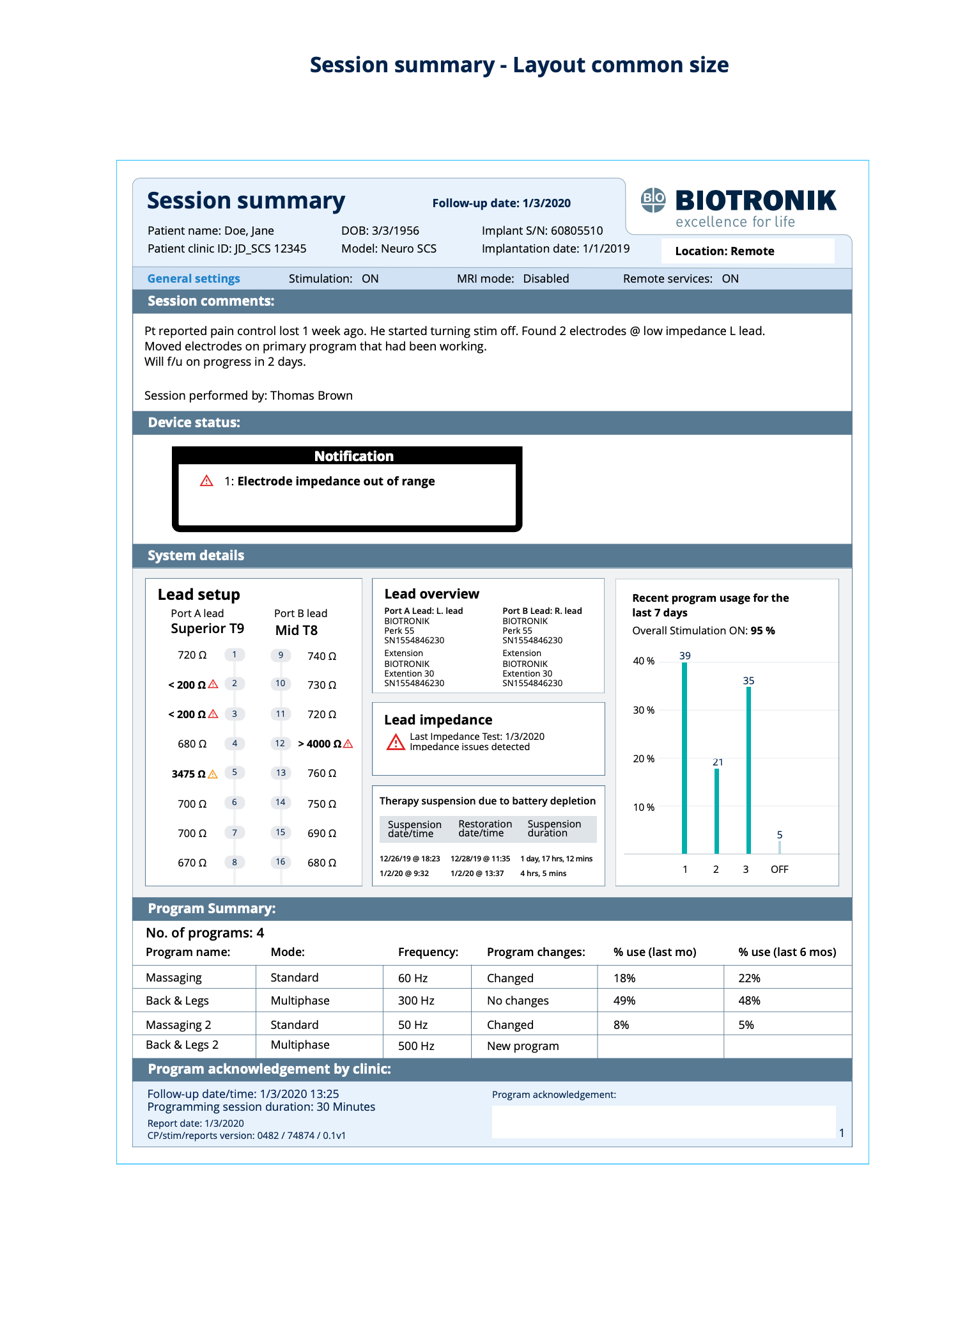Click the program 2 usage bar (21)
974x1325 pixels.
pos(716,811)
